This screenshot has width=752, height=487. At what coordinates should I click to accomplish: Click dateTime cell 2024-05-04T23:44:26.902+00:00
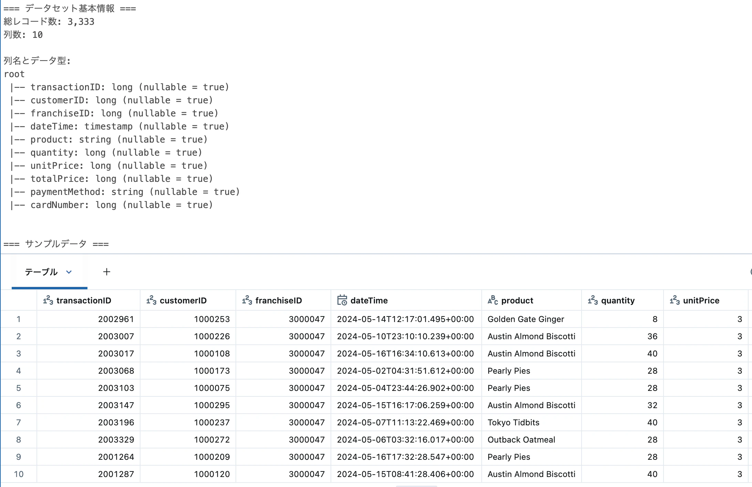tap(406, 388)
